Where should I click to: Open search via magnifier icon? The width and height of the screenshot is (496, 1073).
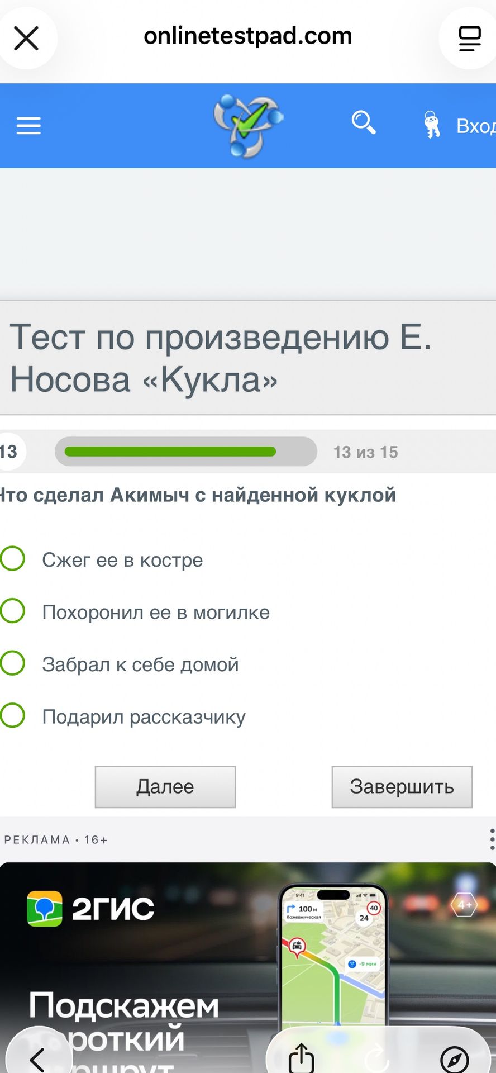[364, 123]
